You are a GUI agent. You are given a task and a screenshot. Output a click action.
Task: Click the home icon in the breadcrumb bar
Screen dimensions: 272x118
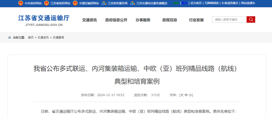click(10, 38)
